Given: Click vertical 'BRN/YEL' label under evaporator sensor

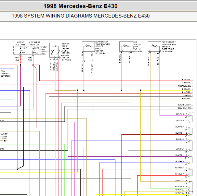Looking at the screenshot, I should coord(82,68).
